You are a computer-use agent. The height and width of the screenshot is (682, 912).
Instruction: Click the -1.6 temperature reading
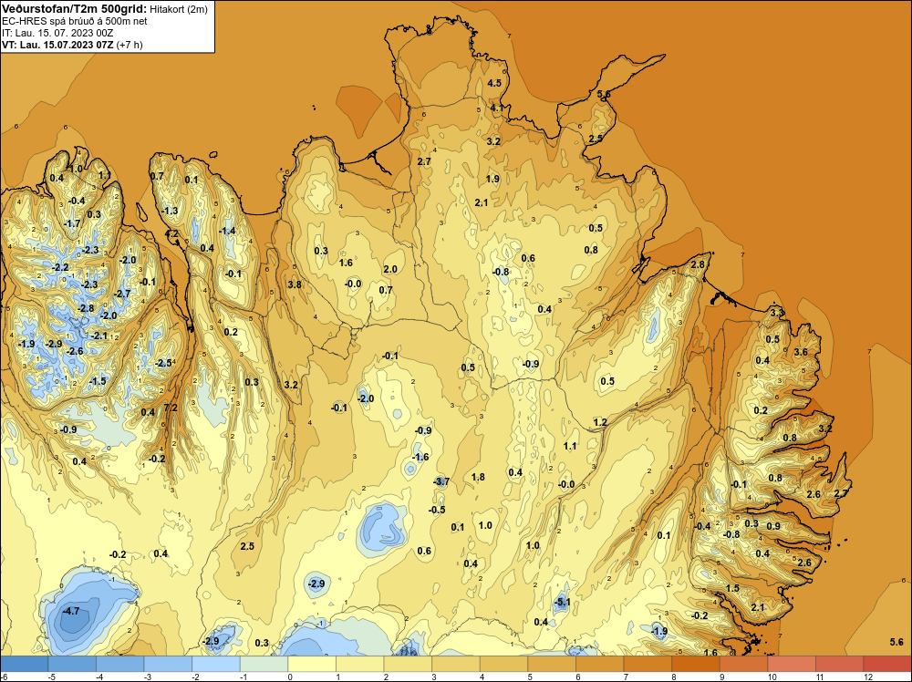(x=420, y=457)
